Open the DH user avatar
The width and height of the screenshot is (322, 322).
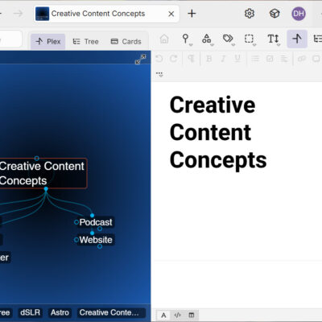pyautogui.click(x=299, y=14)
